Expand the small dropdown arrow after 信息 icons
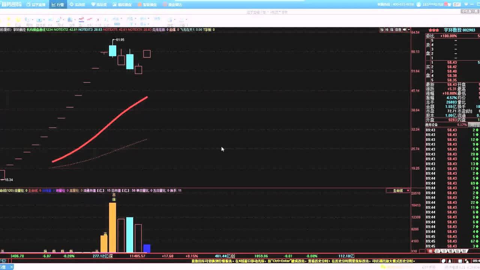The height and width of the screenshot is (270, 480). [x=409, y=30]
